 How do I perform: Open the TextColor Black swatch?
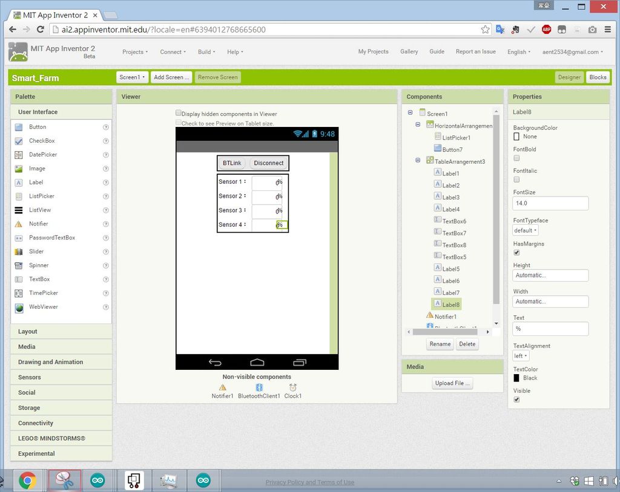516,378
